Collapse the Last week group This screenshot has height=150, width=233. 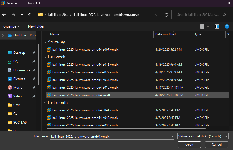(x=45, y=57)
